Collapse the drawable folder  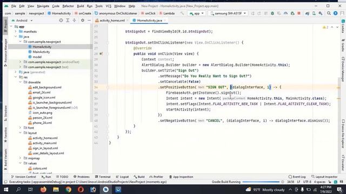21,82
